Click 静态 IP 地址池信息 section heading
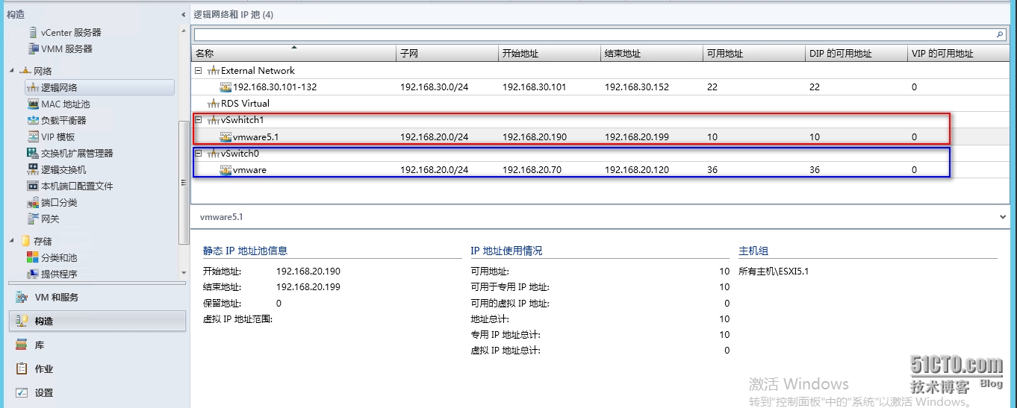The width and height of the screenshot is (1017, 408). coord(245,251)
